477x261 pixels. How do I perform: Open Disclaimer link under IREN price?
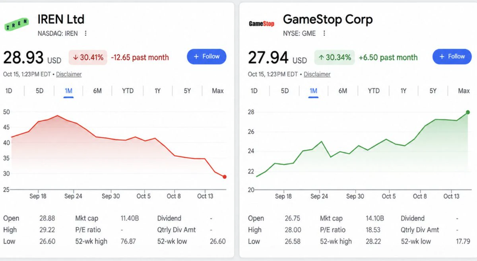pyautogui.click(x=69, y=74)
